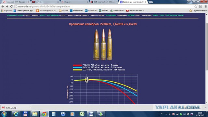Click the page heading 'Сравнение калибров .223Rem'
The height and width of the screenshot is (117, 208).
tap(103, 24)
